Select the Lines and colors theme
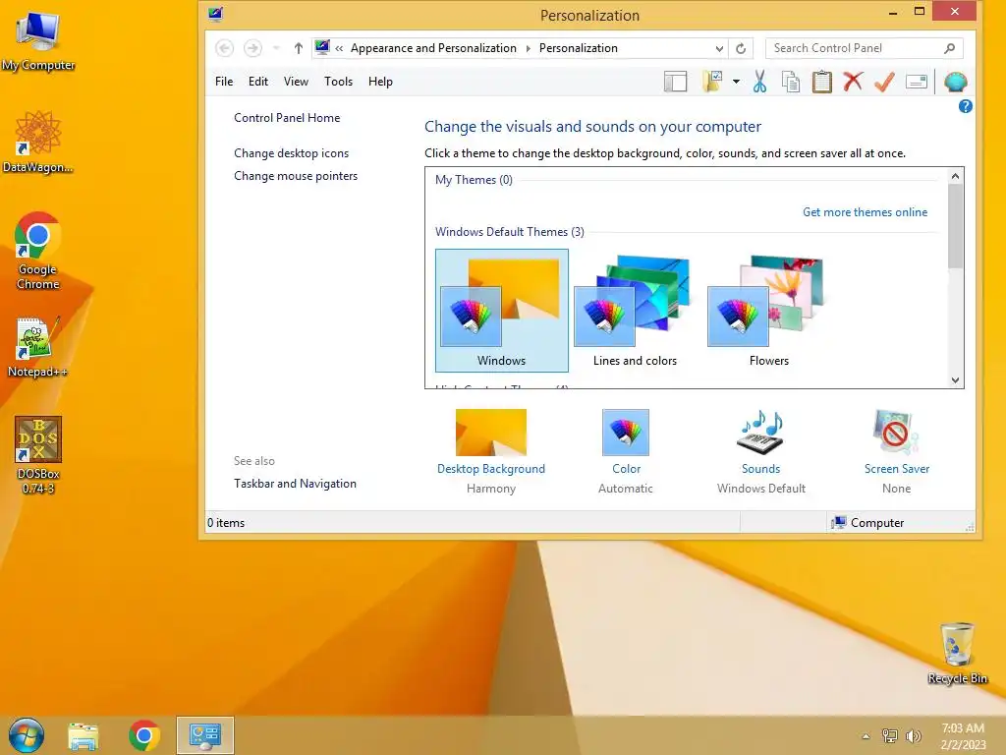The width and height of the screenshot is (1006, 755). (635, 311)
